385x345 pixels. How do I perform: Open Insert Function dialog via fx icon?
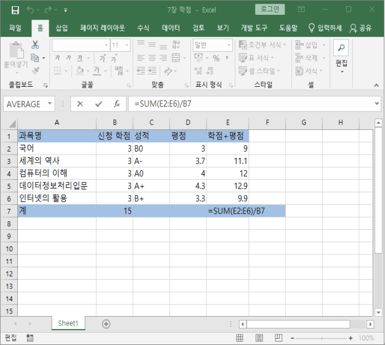tap(116, 104)
